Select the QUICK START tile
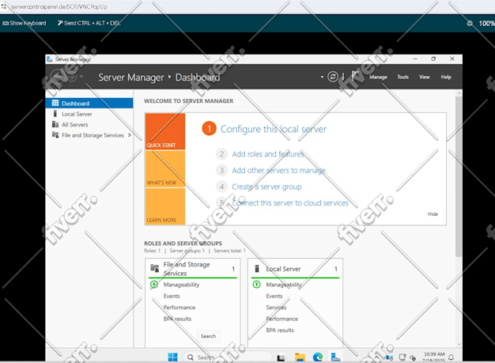Viewport: 495px width, 363px height. pos(165,131)
